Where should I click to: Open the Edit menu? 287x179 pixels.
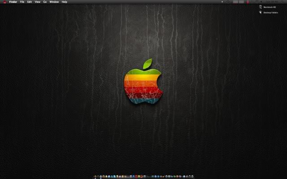30,2
